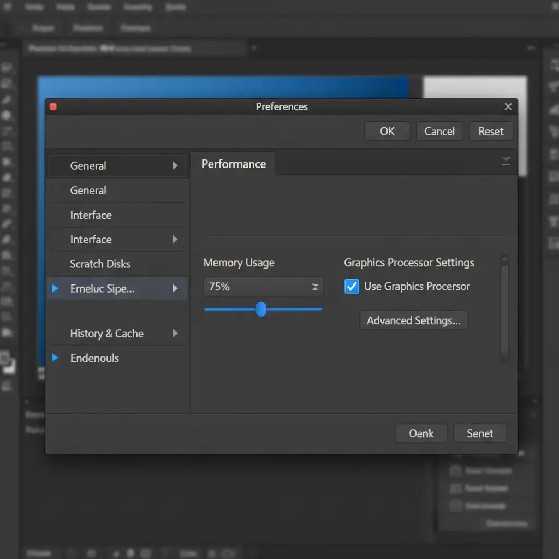559x559 pixels.
Task: Select the Performance tab
Action: click(x=234, y=164)
